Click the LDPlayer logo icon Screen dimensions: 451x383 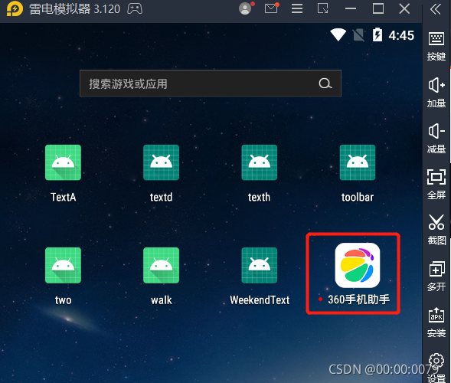(x=15, y=9)
